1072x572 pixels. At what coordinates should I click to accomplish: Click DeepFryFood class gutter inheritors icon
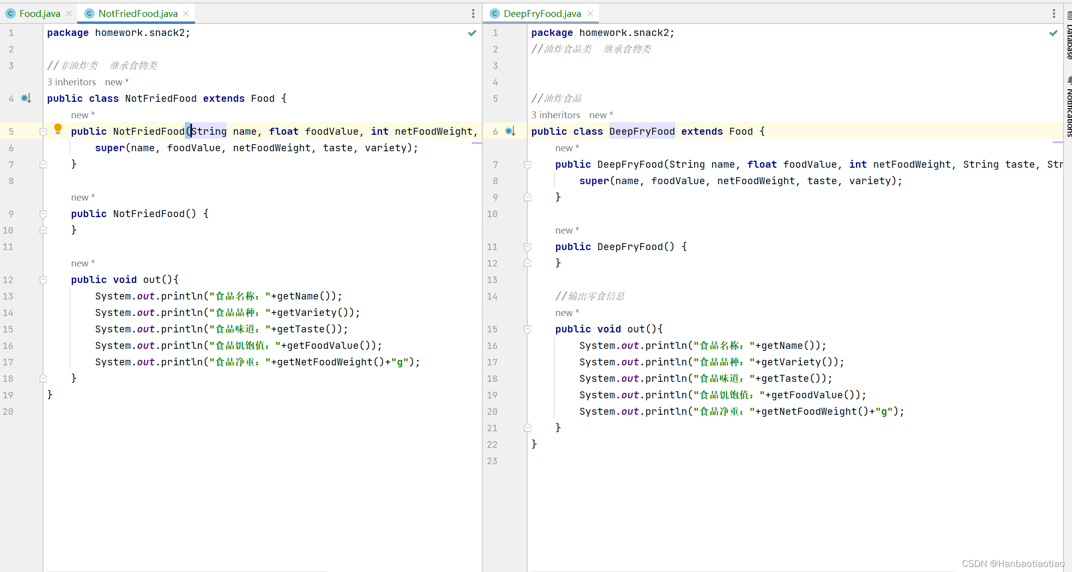(x=510, y=131)
